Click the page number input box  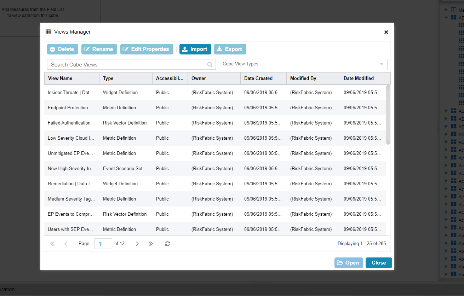pyautogui.click(x=103, y=244)
